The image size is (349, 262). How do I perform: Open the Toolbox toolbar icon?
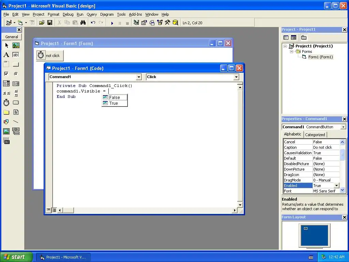[168, 23]
